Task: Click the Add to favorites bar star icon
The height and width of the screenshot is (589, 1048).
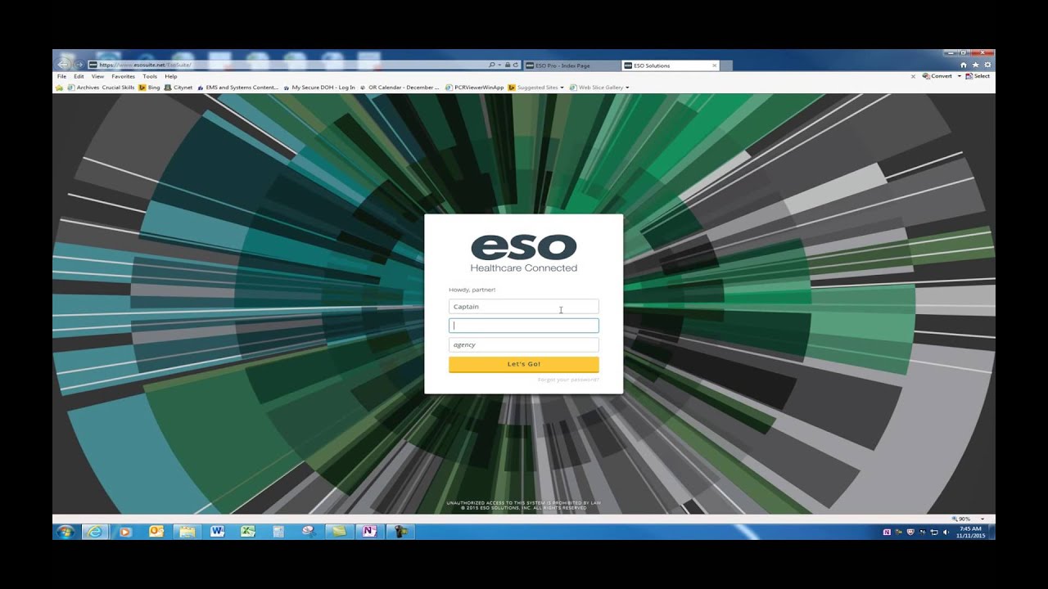Action: 61,87
